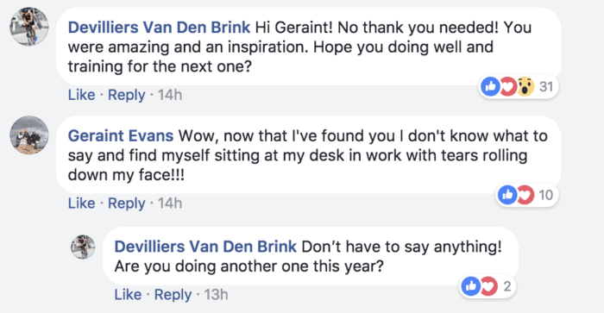Click the heart reaction icon on first comment

[x=508, y=86]
